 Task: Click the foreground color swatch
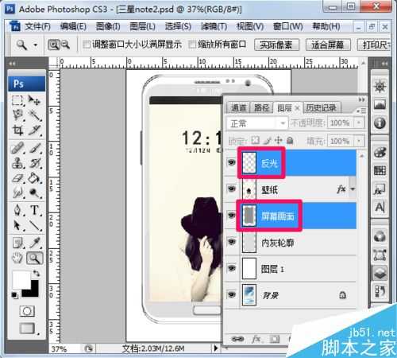pos(21,279)
